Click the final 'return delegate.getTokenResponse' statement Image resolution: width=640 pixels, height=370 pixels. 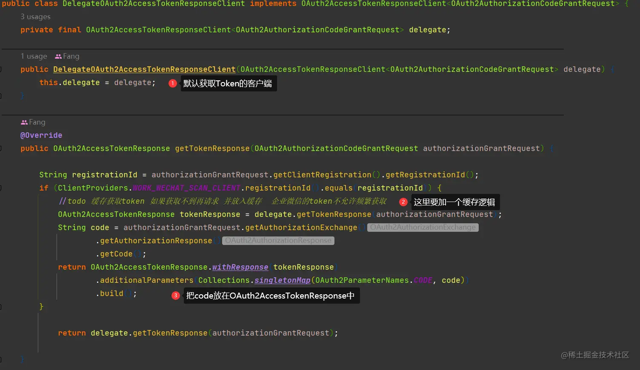point(198,333)
